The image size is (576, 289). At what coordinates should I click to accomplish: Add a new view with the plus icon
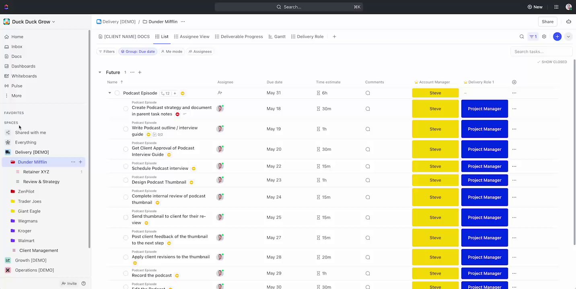[x=334, y=37]
